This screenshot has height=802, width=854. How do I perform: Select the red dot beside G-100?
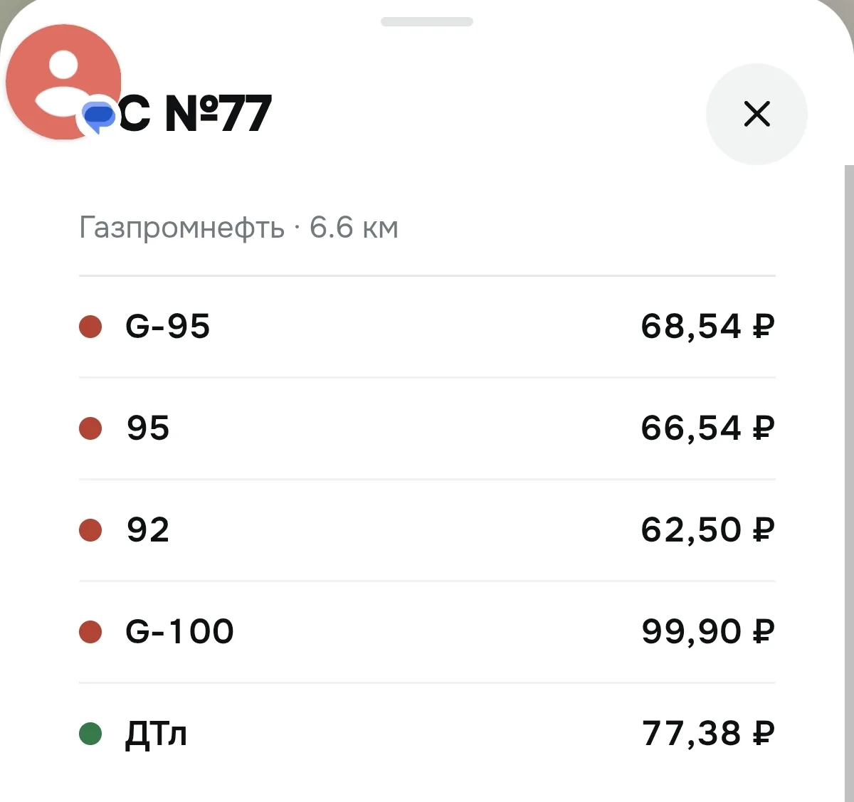point(90,632)
